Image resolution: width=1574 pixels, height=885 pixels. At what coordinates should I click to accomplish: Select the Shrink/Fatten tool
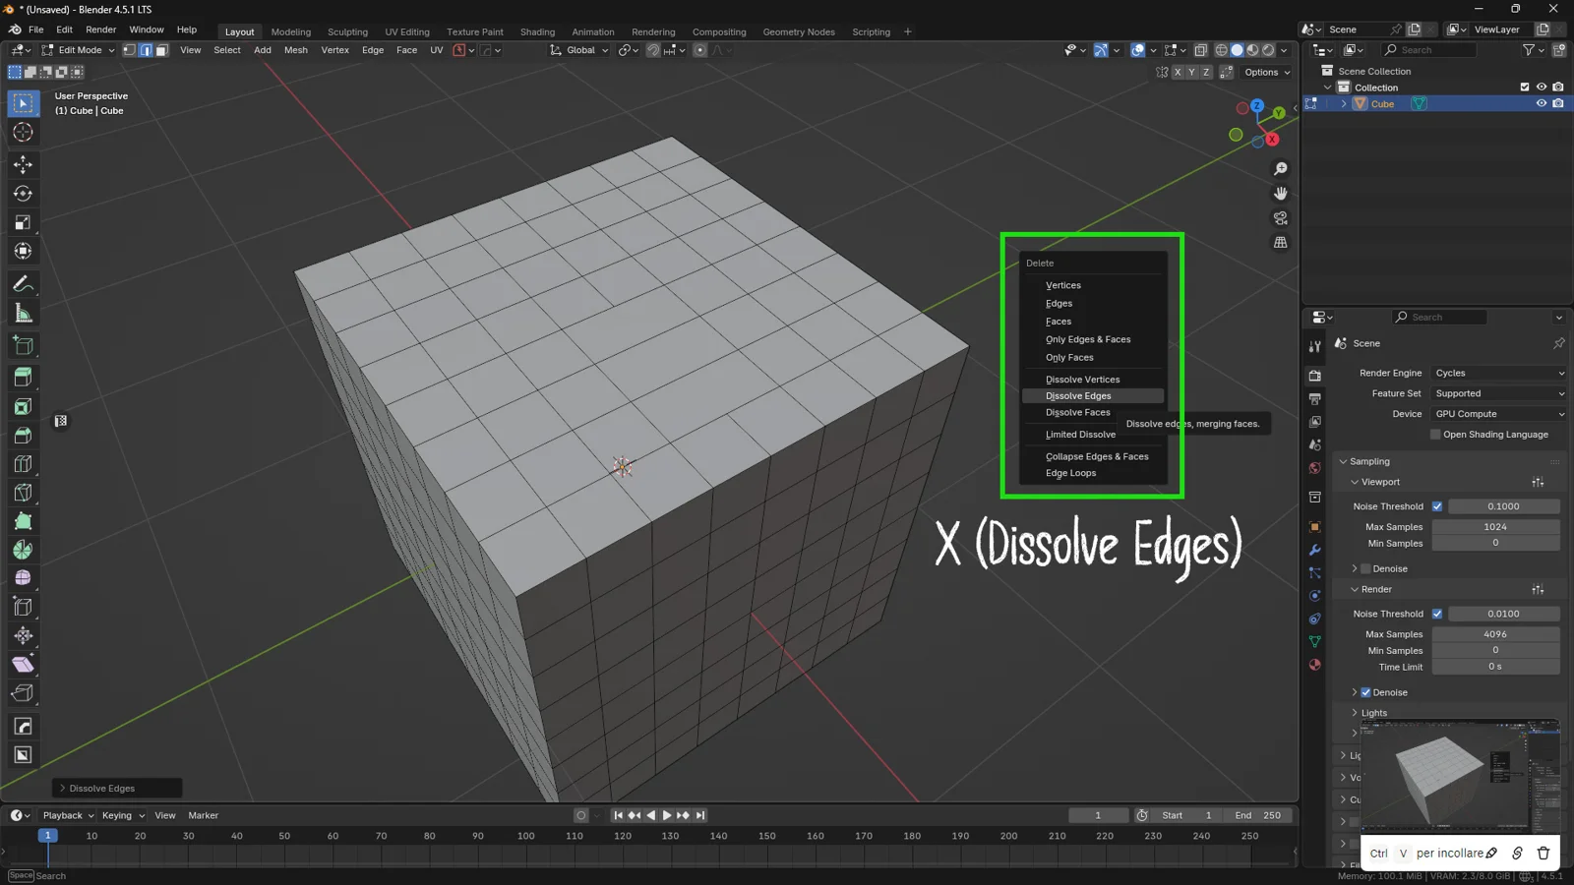[23, 636]
